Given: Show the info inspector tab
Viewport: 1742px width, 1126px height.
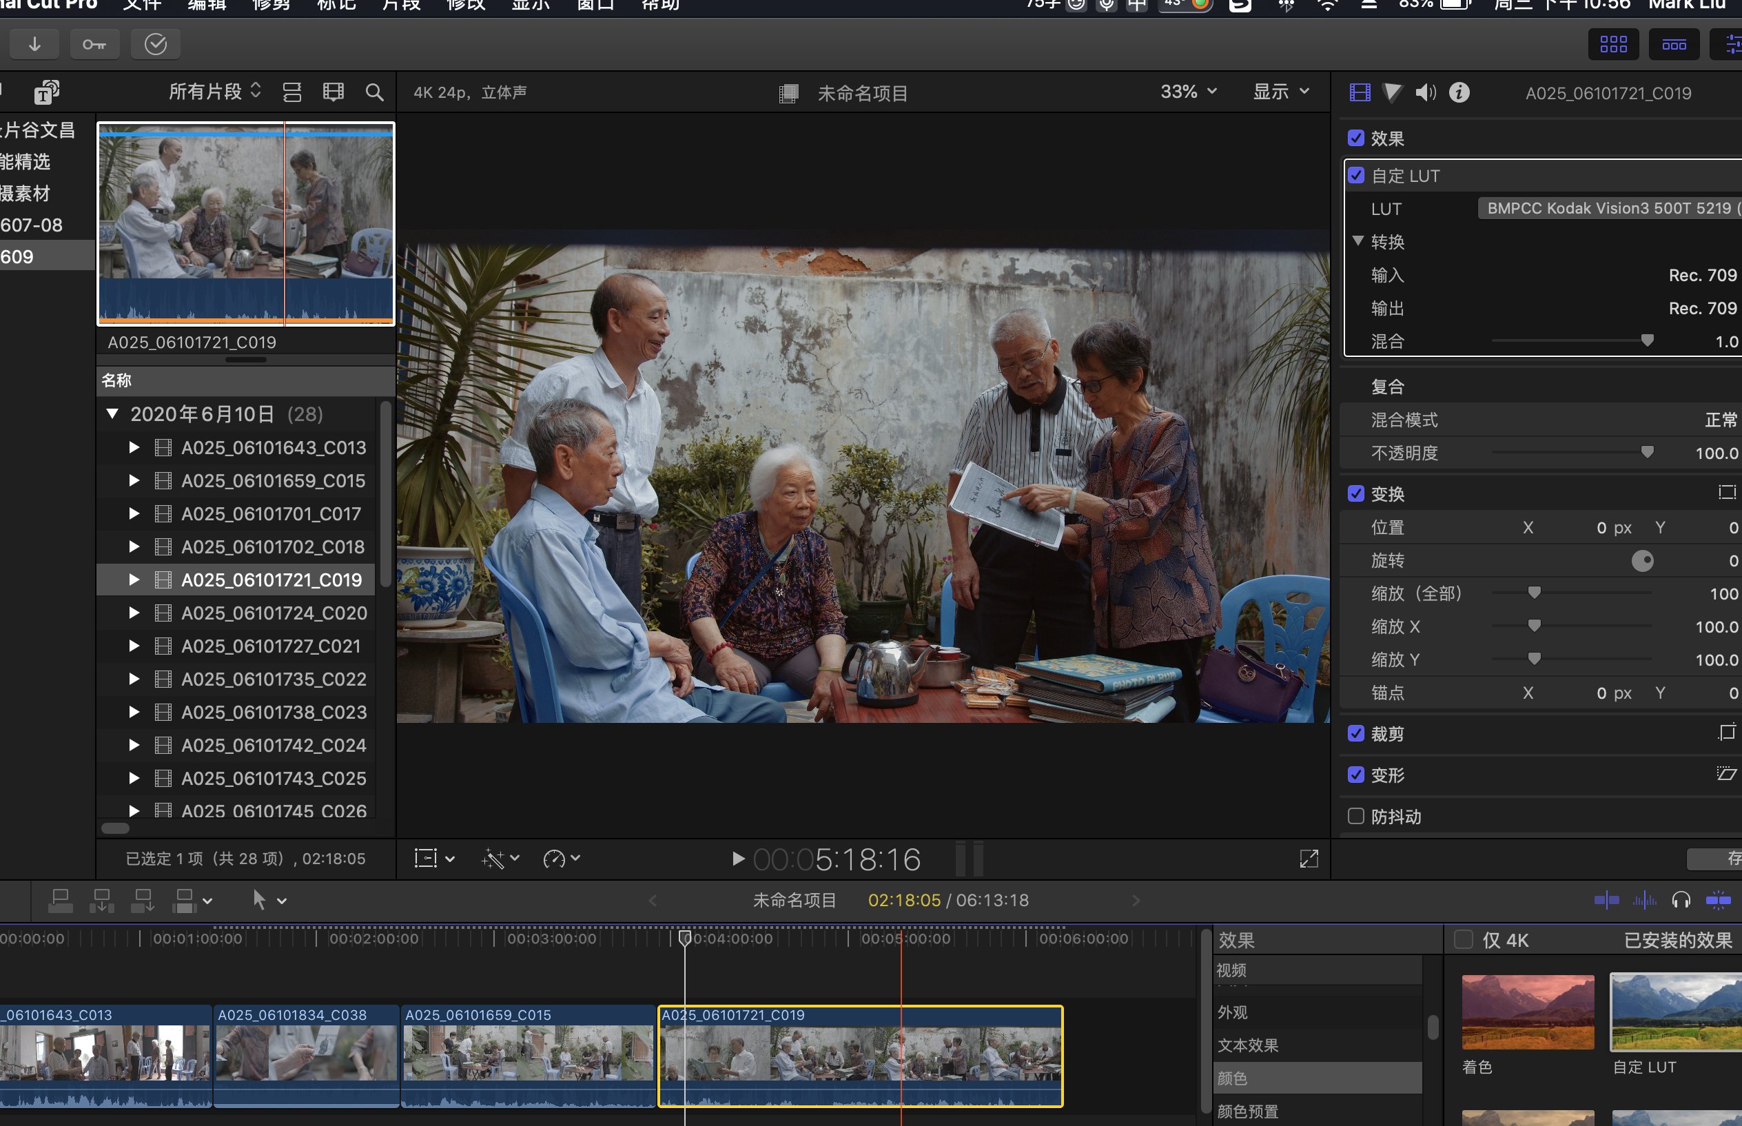Looking at the screenshot, I should [1459, 92].
